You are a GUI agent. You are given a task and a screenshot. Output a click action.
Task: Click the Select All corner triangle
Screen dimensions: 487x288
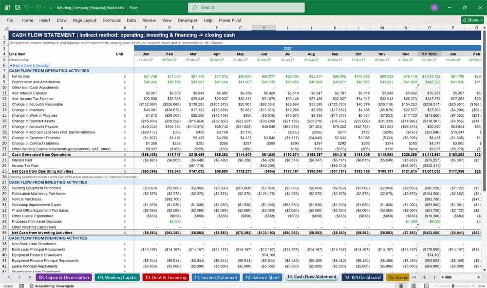pos(5,28)
